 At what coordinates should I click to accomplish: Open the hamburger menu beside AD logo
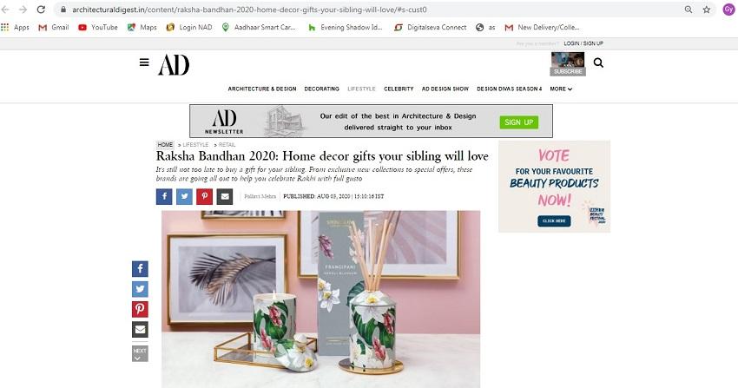(144, 62)
